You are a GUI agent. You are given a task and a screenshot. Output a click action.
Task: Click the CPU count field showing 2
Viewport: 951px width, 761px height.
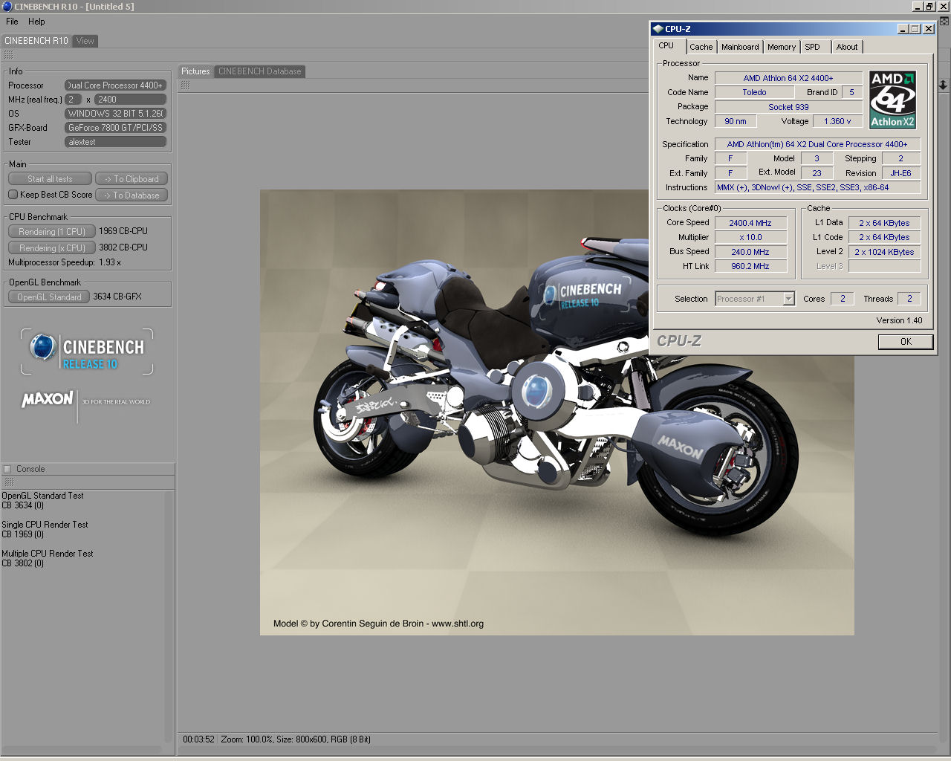tap(74, 100)
